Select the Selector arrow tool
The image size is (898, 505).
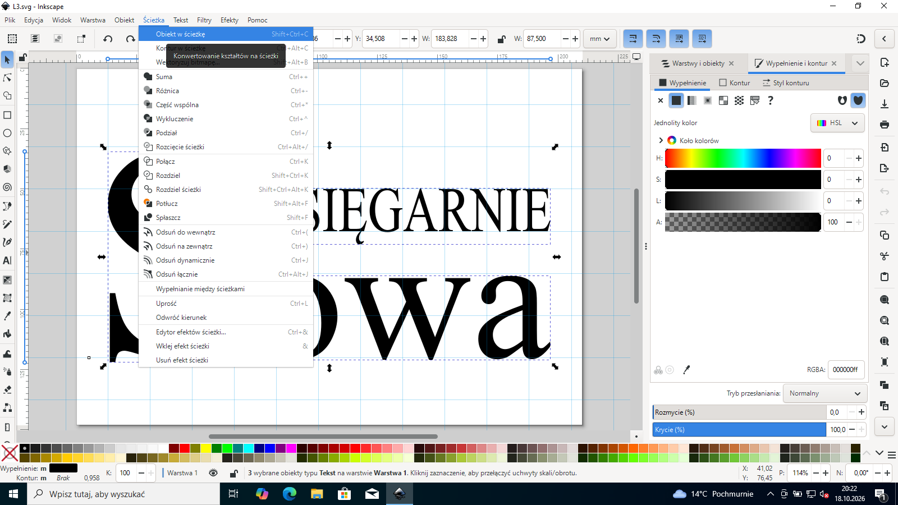coord(7,59)
